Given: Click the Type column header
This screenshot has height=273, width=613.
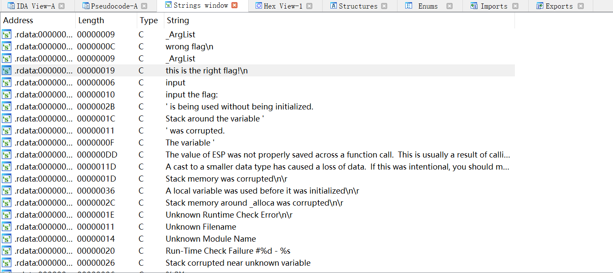Looking at the screenshot, I should point(148,21).
